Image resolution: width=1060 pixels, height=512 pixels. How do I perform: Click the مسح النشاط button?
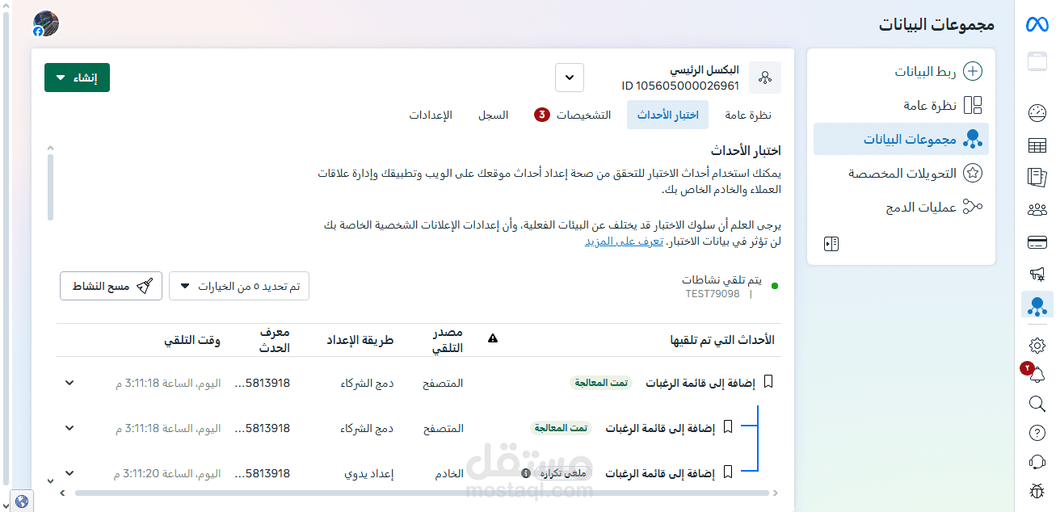[111, 286]
